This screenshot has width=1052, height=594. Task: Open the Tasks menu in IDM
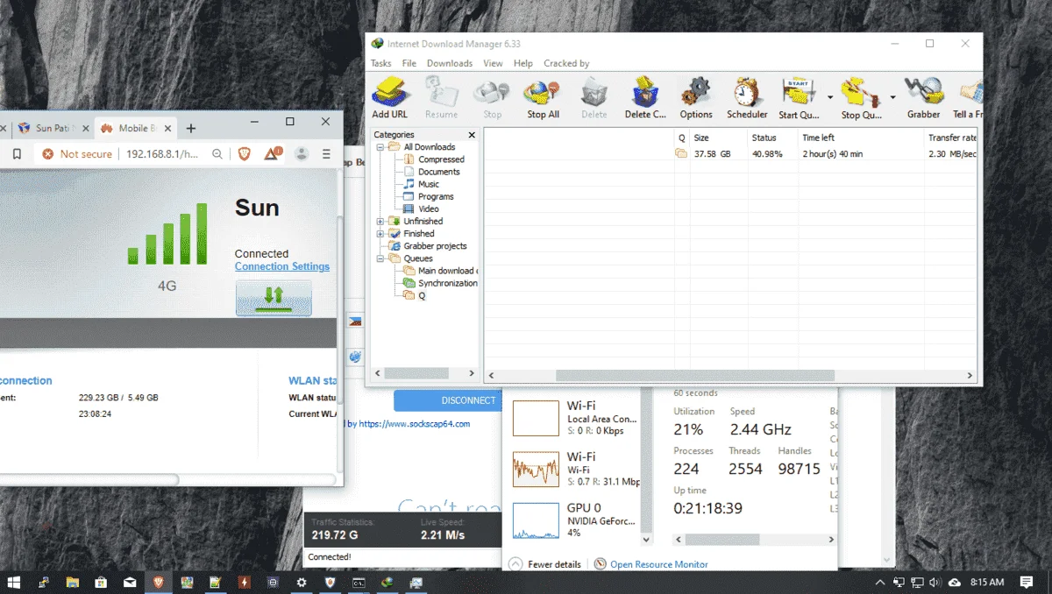[381, 63]
